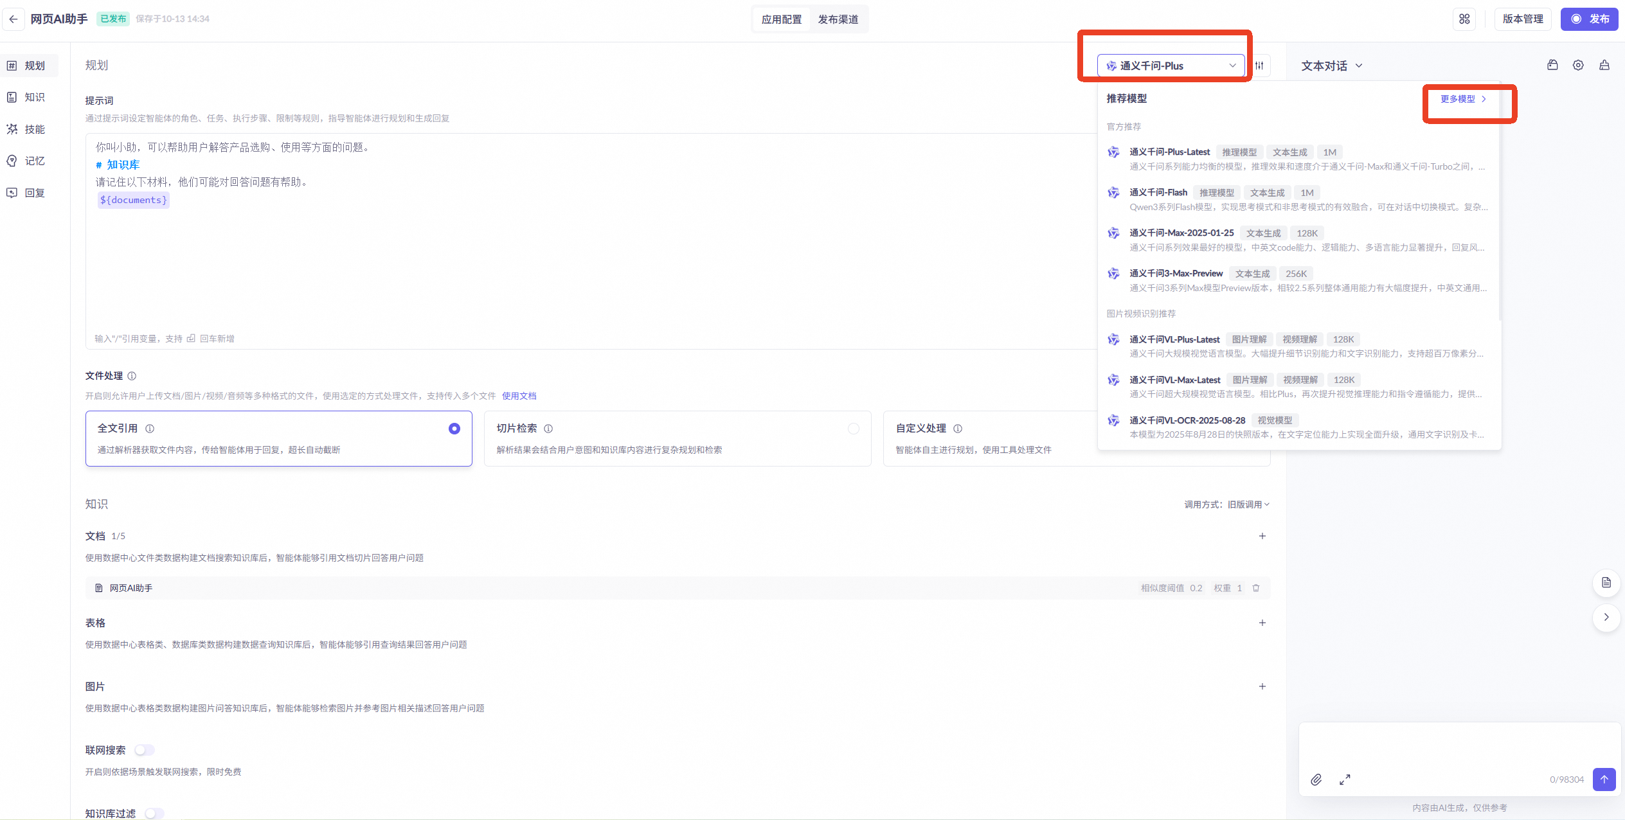
Task: Open the apps grid icon
Action: pos(1464,19)
